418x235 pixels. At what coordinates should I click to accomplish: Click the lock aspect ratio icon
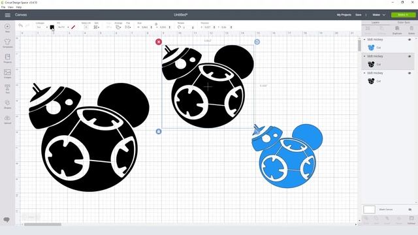156,24
